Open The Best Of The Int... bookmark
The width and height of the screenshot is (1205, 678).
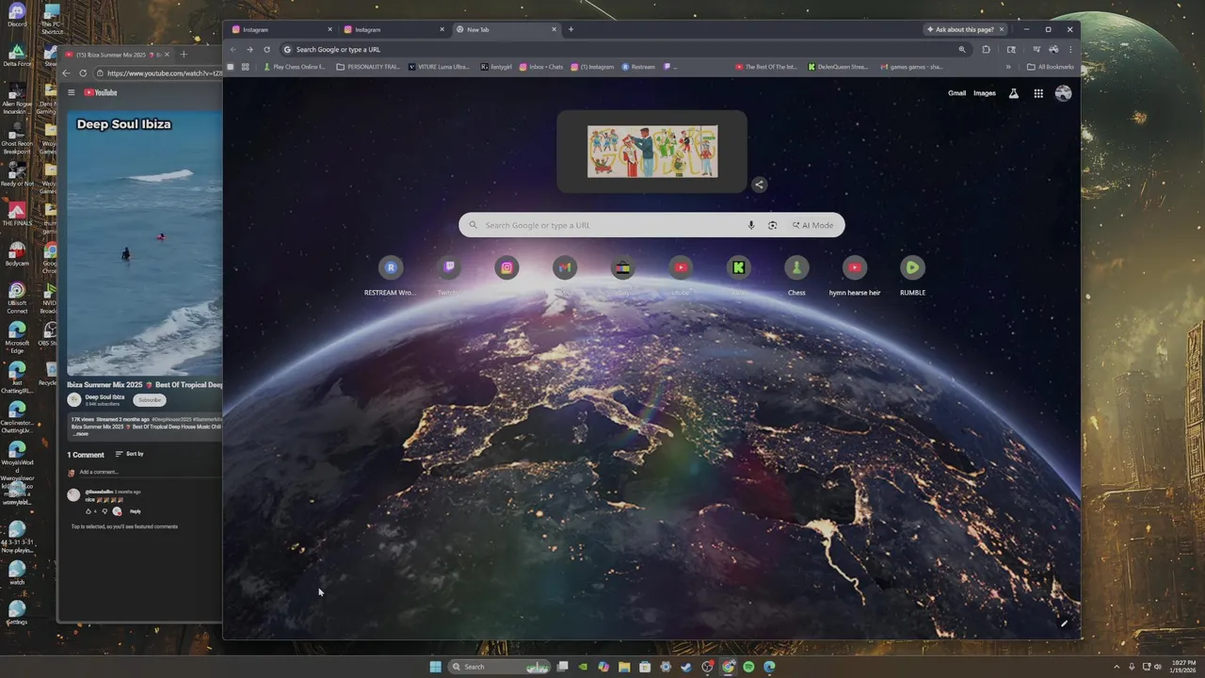pyautogui.click(x=766, y=67)
